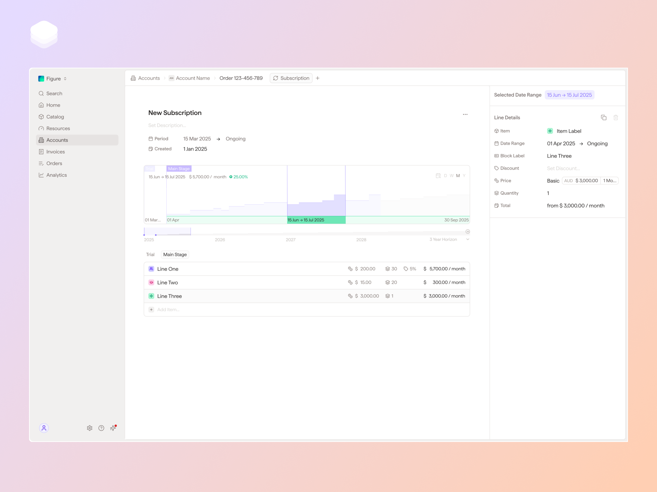Open the three-dot menu for New Subscription
The height and width of the screenshot is (492, 657).
(x=465, y=114)
